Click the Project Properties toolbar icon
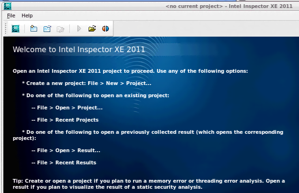Image resolution: width=299 pixels, height=193 pixels. [x=47, y=29]
